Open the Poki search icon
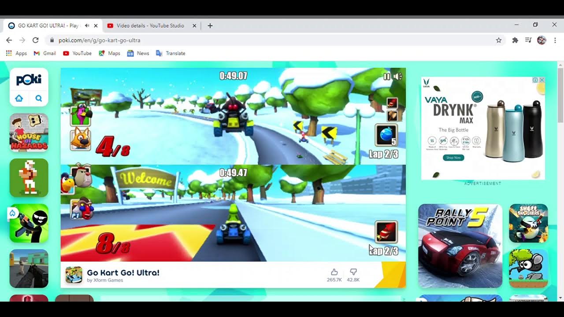The height and width of the screenshot is (317, 564). (39, 98)
